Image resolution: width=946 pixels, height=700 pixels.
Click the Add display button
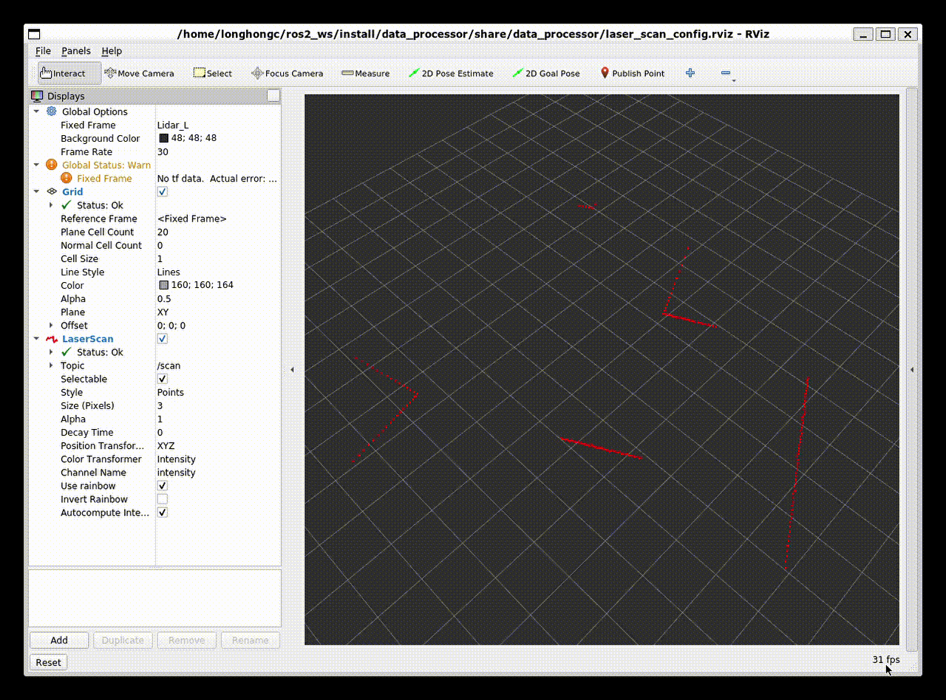click(59, 640)
